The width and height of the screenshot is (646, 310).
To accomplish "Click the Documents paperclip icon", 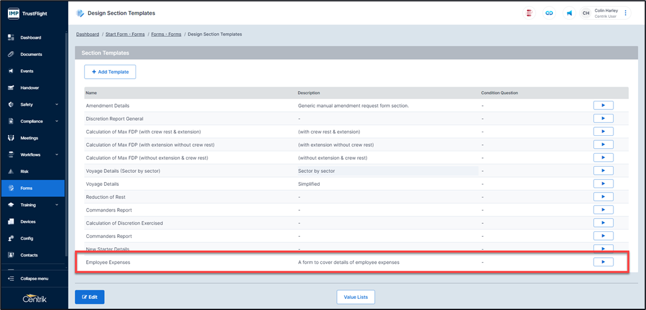I will click(11, 54).
